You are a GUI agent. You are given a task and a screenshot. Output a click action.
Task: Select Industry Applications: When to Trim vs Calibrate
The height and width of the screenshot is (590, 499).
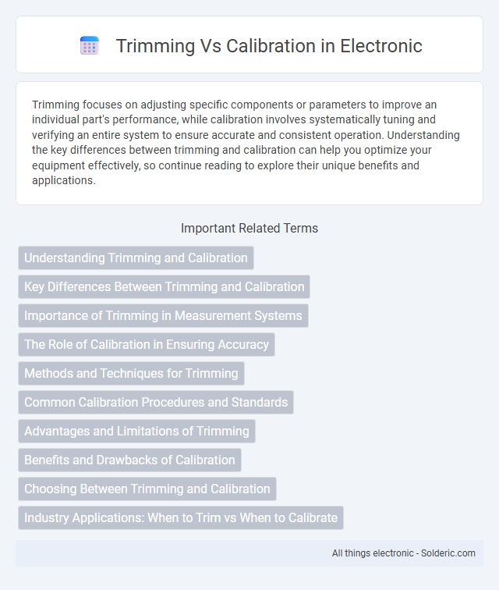point(181,517)
